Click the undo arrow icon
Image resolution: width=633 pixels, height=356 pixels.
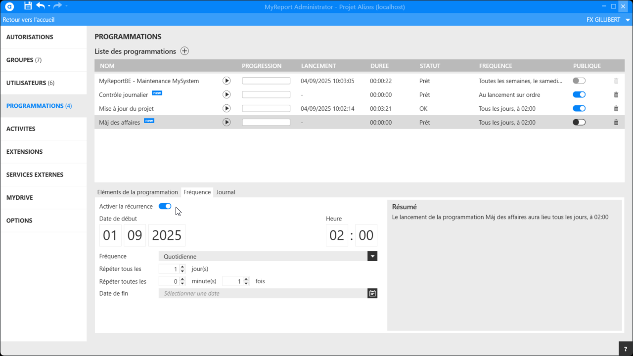tap(41, 6)
